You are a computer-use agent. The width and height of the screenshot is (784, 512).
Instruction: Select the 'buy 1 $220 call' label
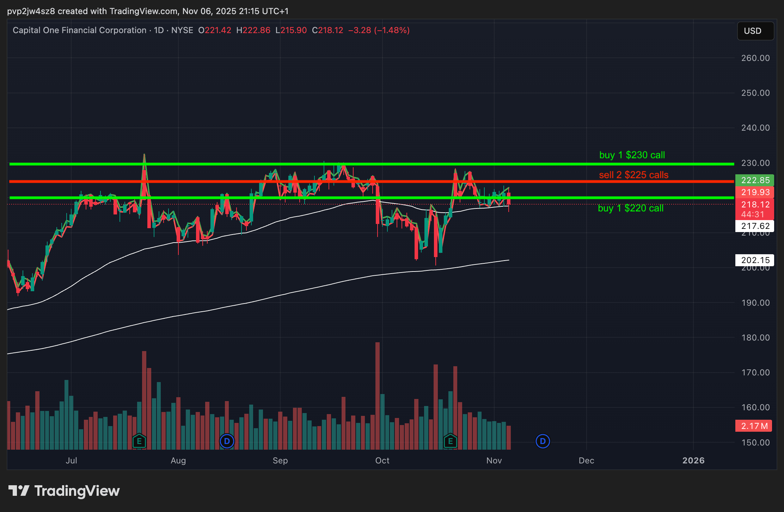[x=630, y=208]
